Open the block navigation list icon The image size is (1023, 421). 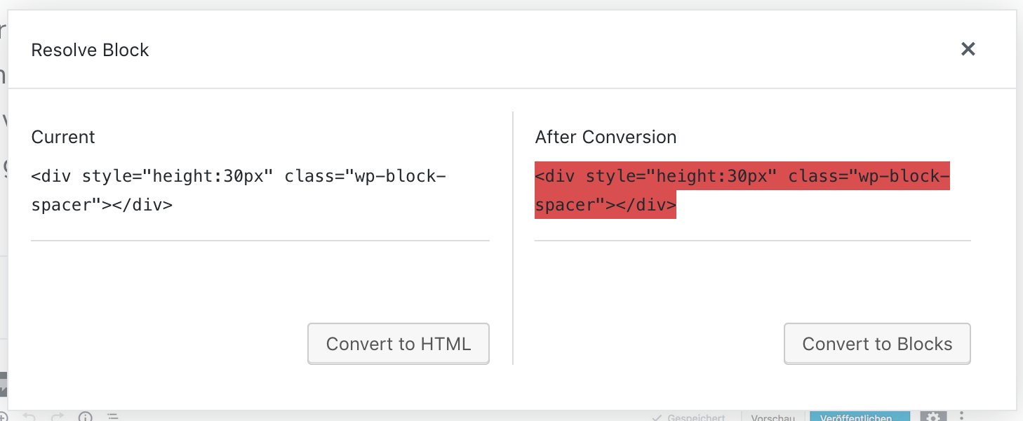[112, 417]
